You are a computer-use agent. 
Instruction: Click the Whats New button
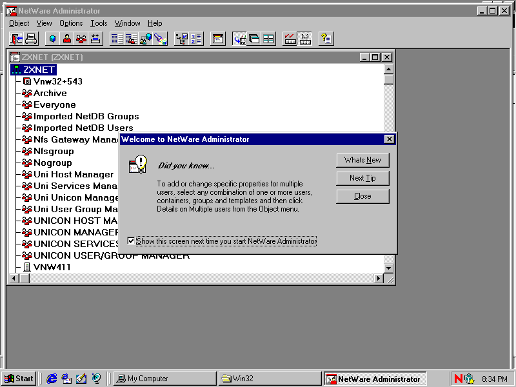point(362,160)
